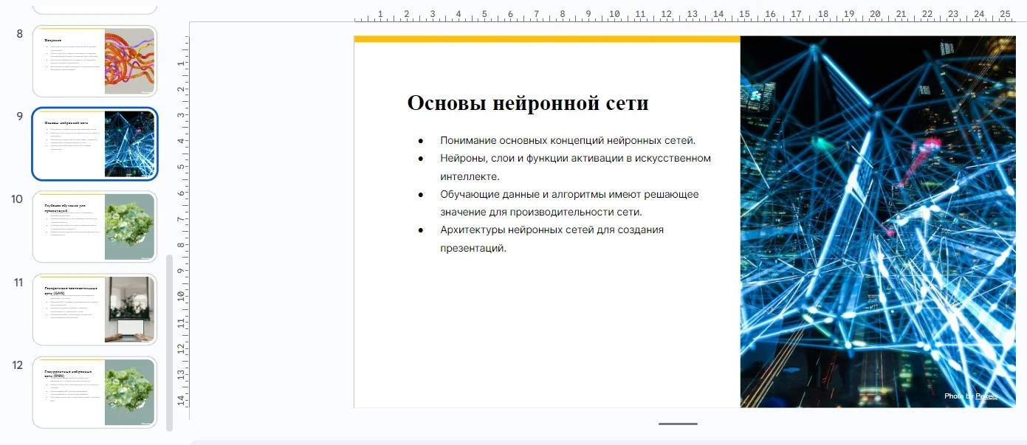
Task: Select the partially visible slide 7 thumbnail
Action: (x=95, y=6)
